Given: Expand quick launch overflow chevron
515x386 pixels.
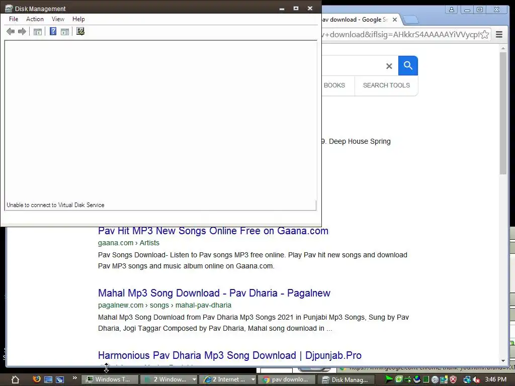Looking at the screenshot, I should click(x=75, y=378).
